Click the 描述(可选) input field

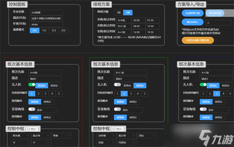46,18
